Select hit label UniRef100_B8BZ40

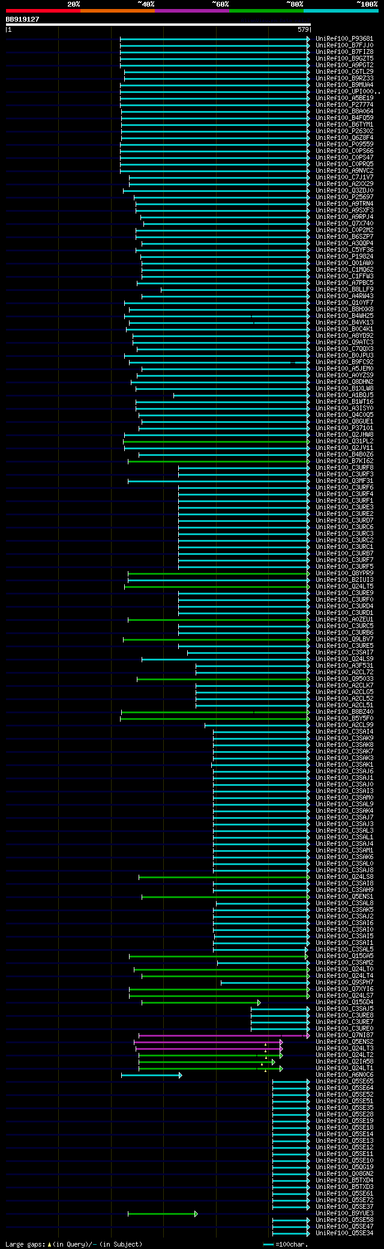point(344,712)
